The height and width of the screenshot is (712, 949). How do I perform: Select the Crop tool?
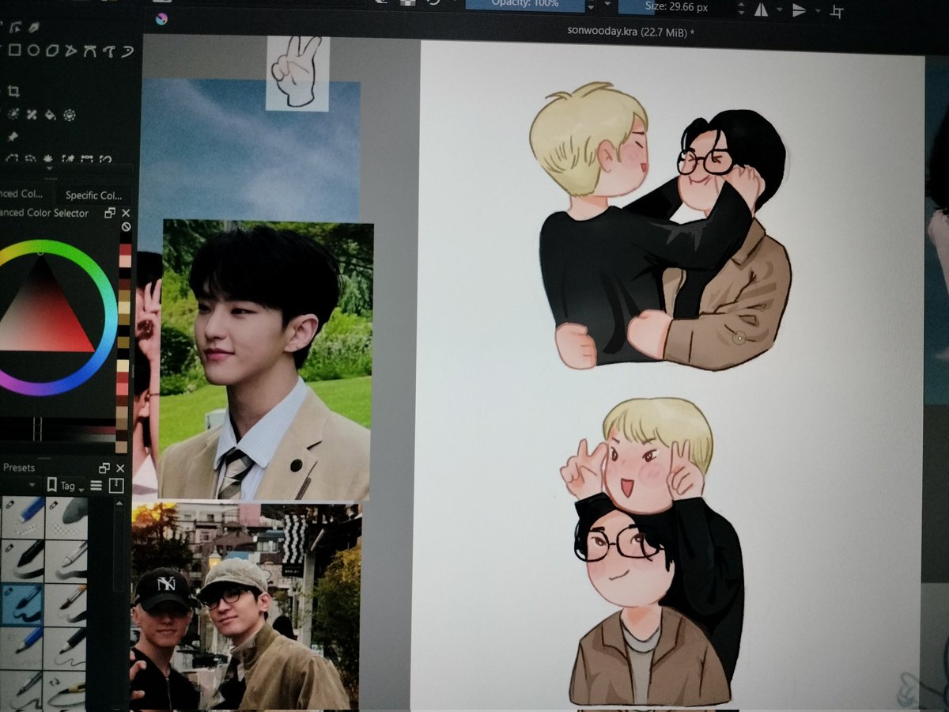pos(13,91)
